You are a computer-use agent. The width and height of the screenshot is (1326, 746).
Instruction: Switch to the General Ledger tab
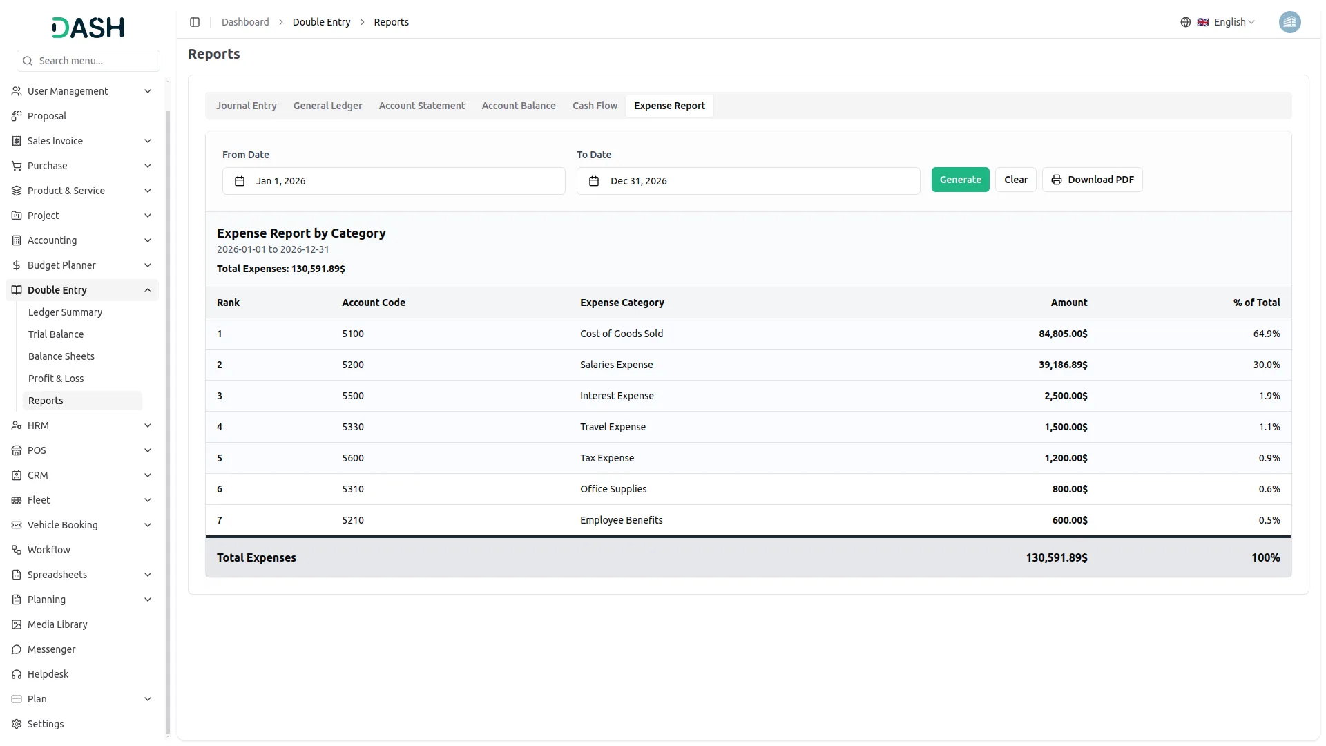(x=327, y=106)
